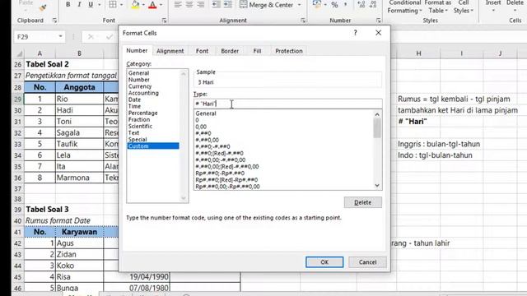Viewport: 527px width, 296px height.
Task: Click Category list scrollbar down arrow
Action: pos(183,198)
